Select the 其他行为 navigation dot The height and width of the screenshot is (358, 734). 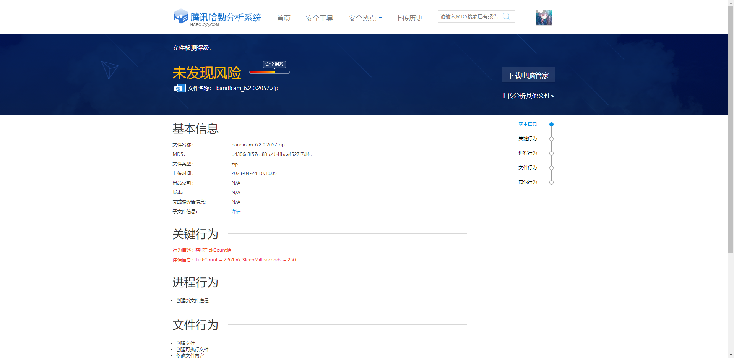551,182
